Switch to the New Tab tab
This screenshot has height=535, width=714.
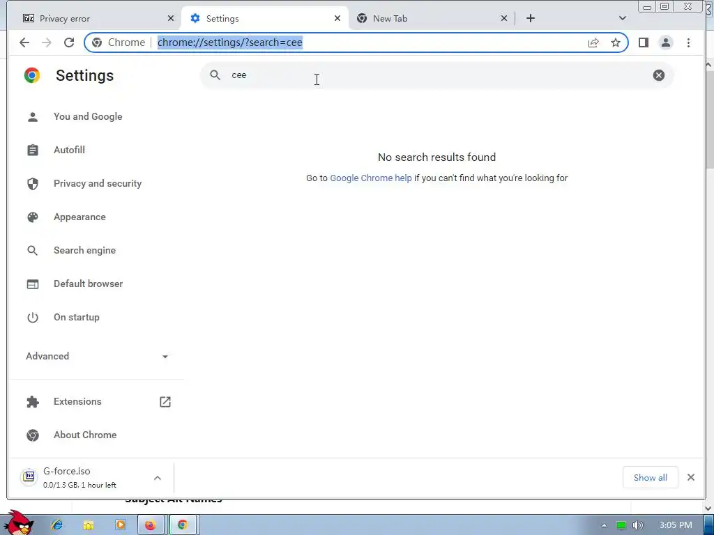431,18
